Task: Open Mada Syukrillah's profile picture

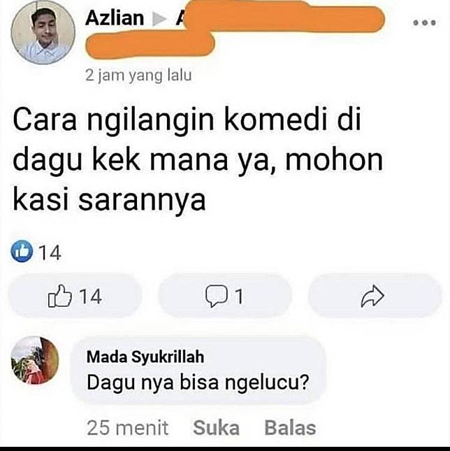Action: [35, 360]
